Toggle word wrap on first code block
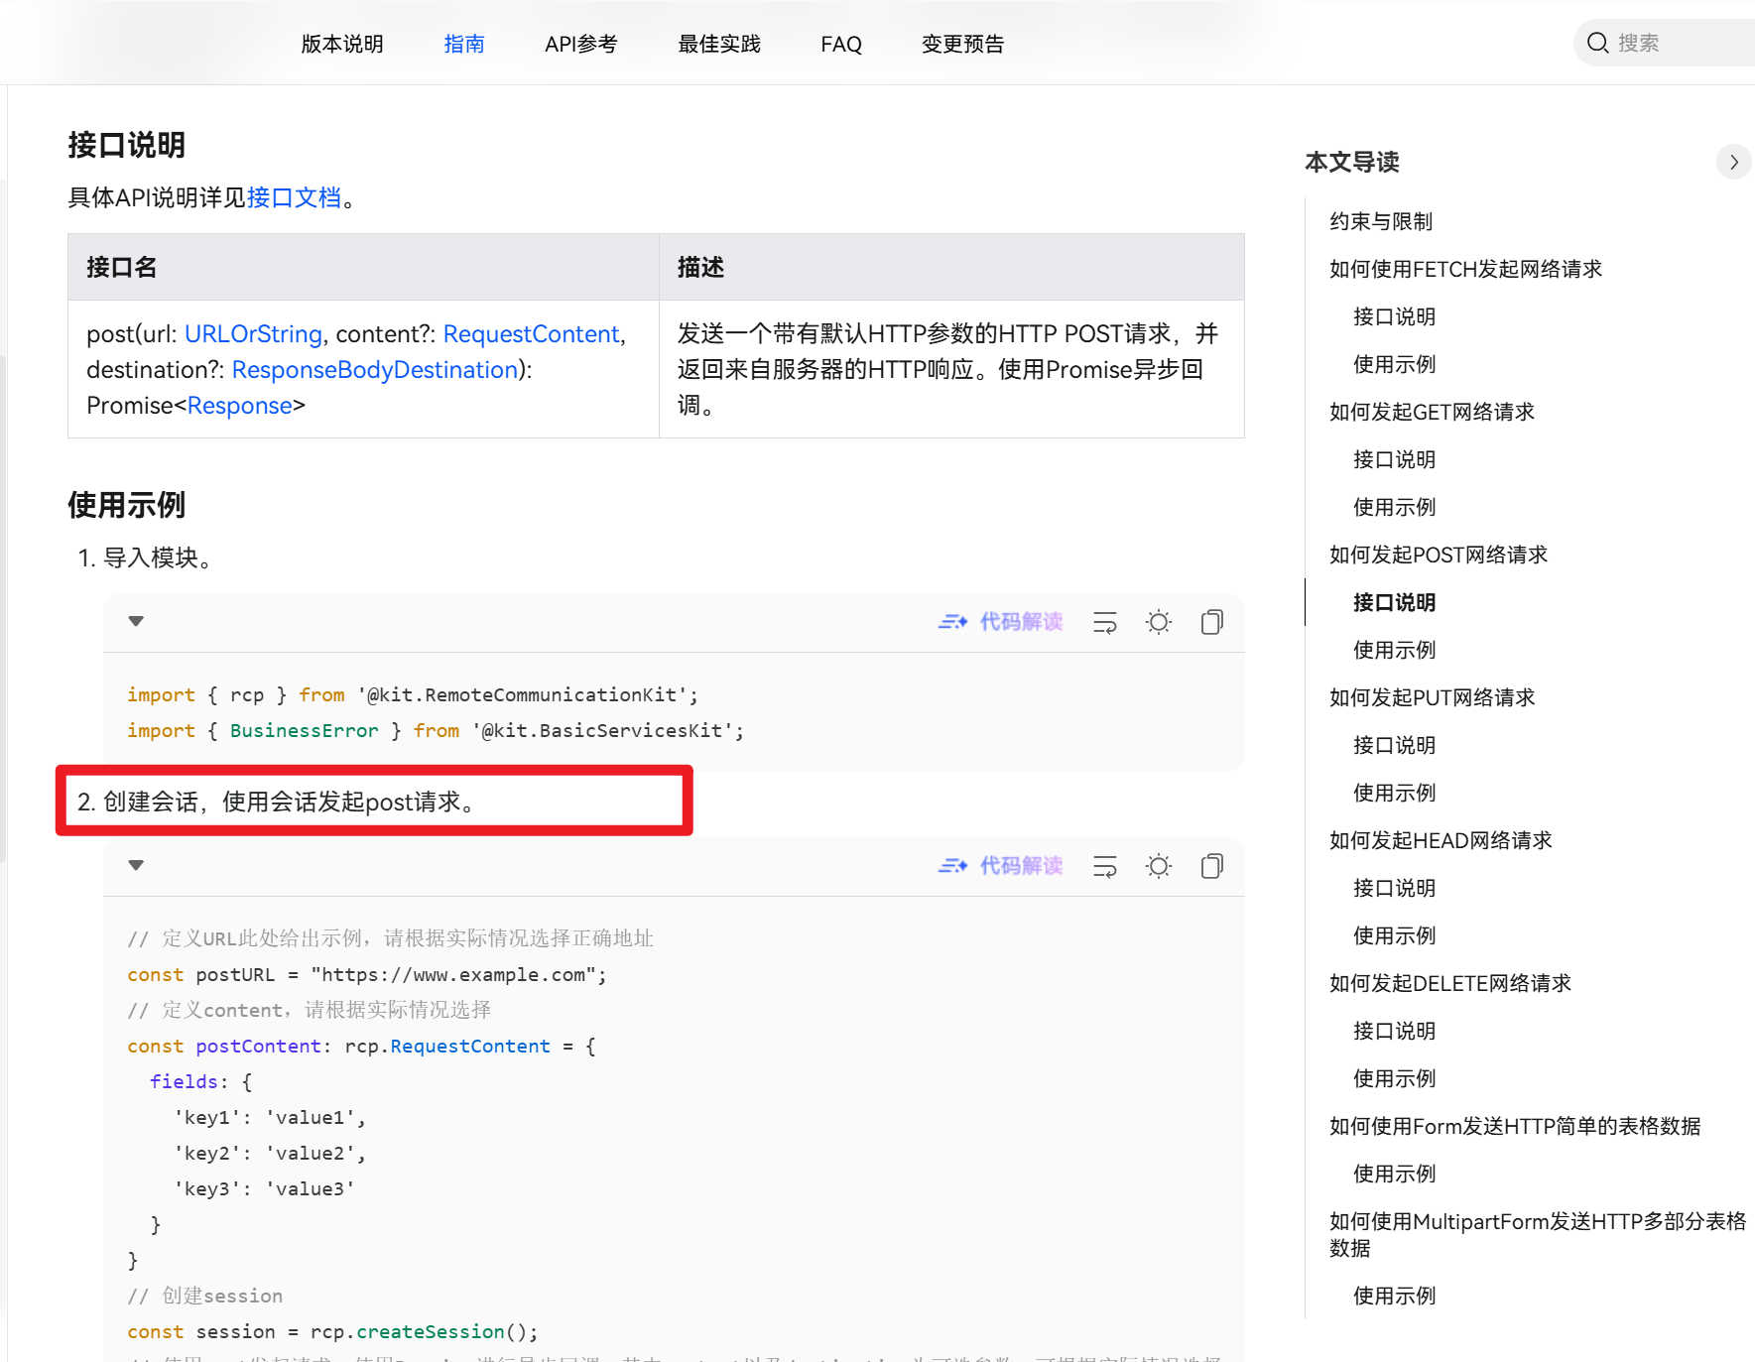The image size is (1755, 1362). coord(1104,622)
